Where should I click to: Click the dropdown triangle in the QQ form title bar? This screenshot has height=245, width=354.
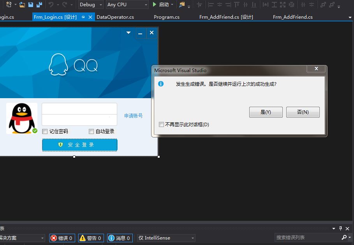click(x=129, y=33)
